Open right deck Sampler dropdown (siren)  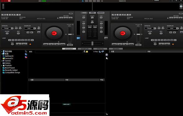173,28
